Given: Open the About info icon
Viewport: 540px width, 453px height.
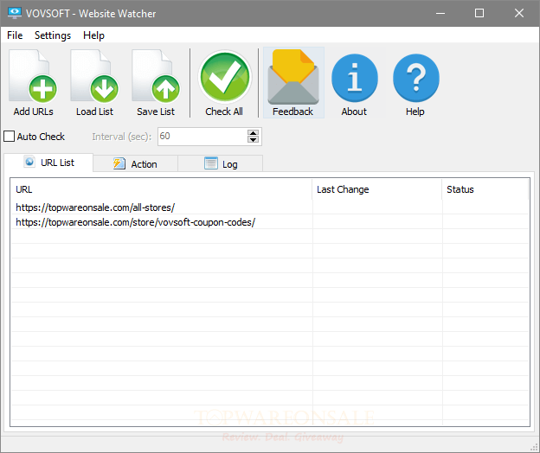Looking at the screenshot, I should click(355, 82).
